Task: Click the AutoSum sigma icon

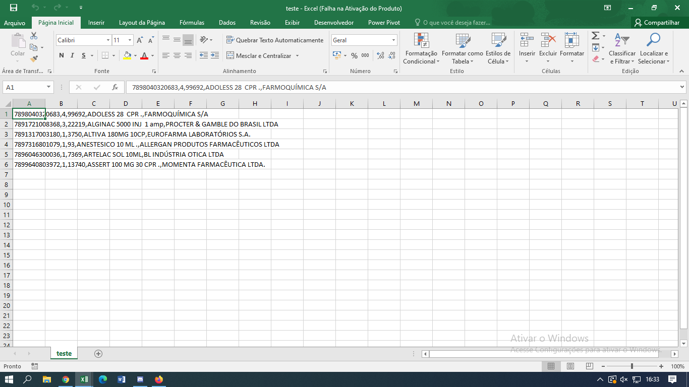Action: (x=595, y=36)
